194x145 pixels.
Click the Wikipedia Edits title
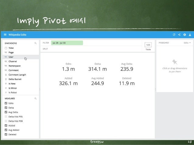click(17, 35)
